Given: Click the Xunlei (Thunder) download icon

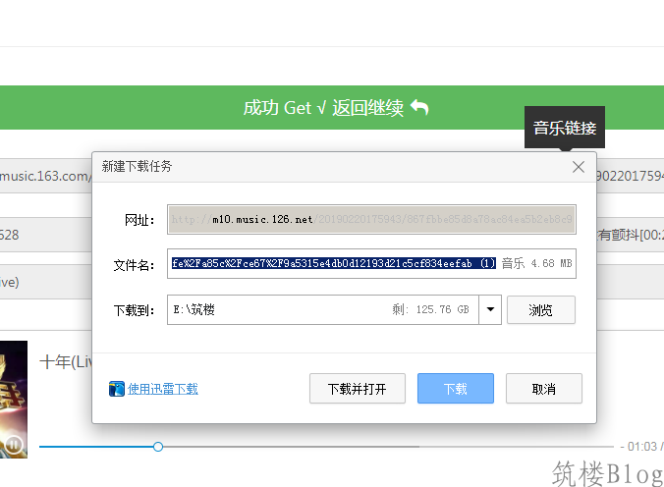Looking at the screenshot, I should 117,389.
